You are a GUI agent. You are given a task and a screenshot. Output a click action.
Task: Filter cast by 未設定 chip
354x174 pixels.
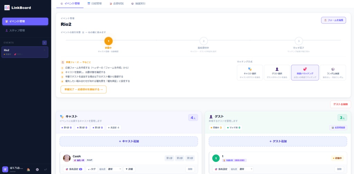point(113,128)
